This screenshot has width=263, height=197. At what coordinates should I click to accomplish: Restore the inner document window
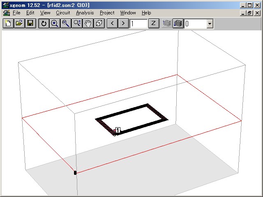point(250,13)
